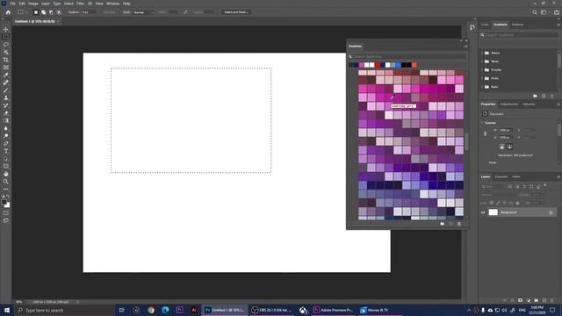Select the Brush tool

6,90
